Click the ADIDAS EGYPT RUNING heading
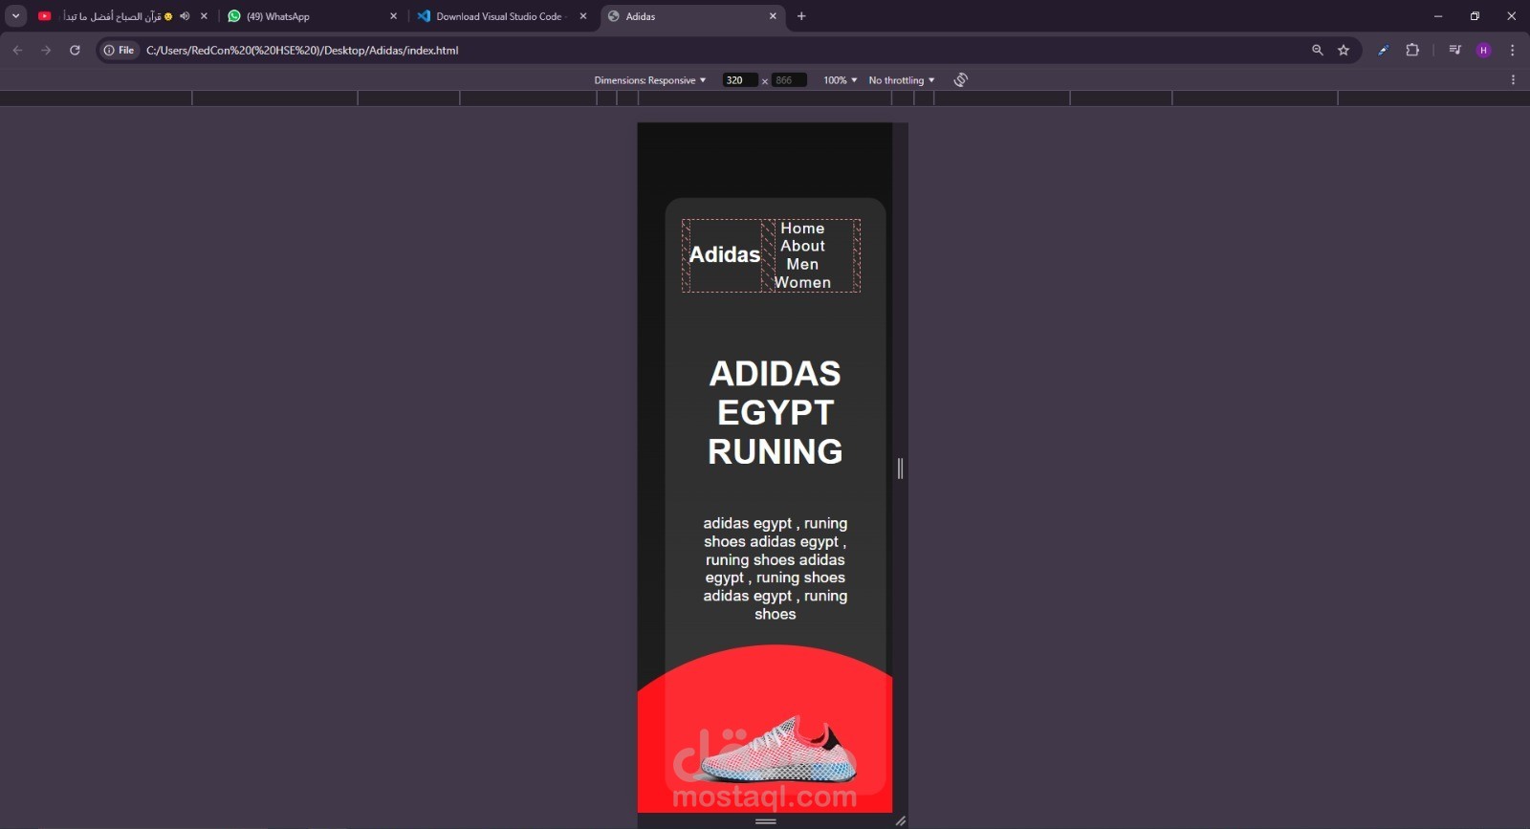This screenshot has width=1530, height=829. [776, 412]
